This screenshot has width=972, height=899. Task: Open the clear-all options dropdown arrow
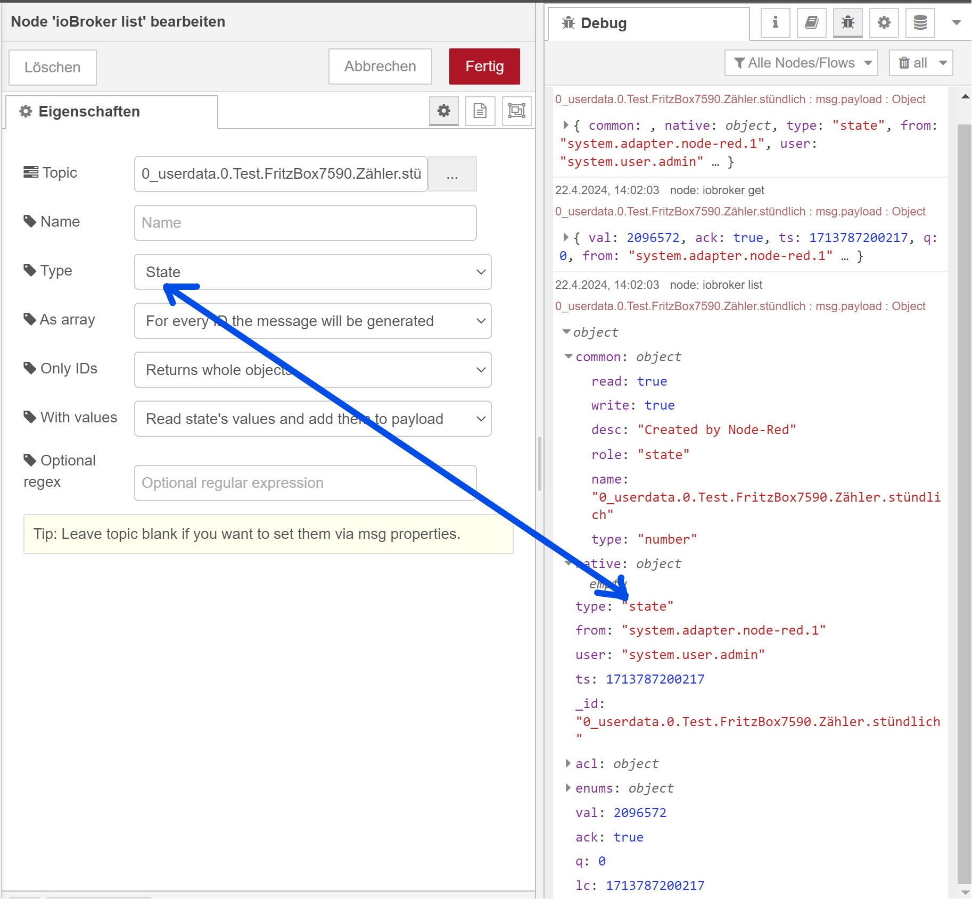[x=943, y=63]
